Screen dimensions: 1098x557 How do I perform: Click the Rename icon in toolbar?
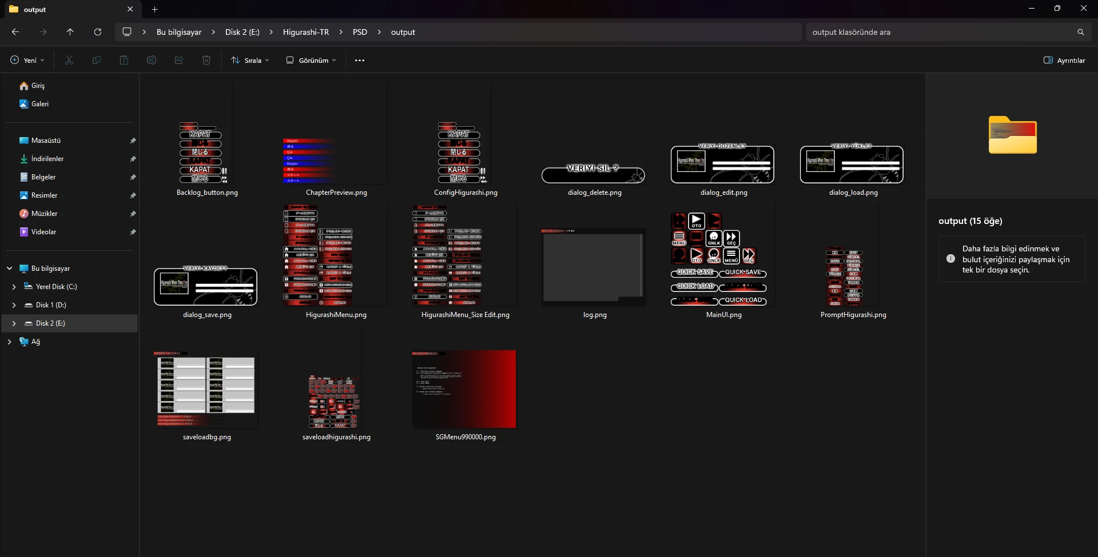[152, 60]
